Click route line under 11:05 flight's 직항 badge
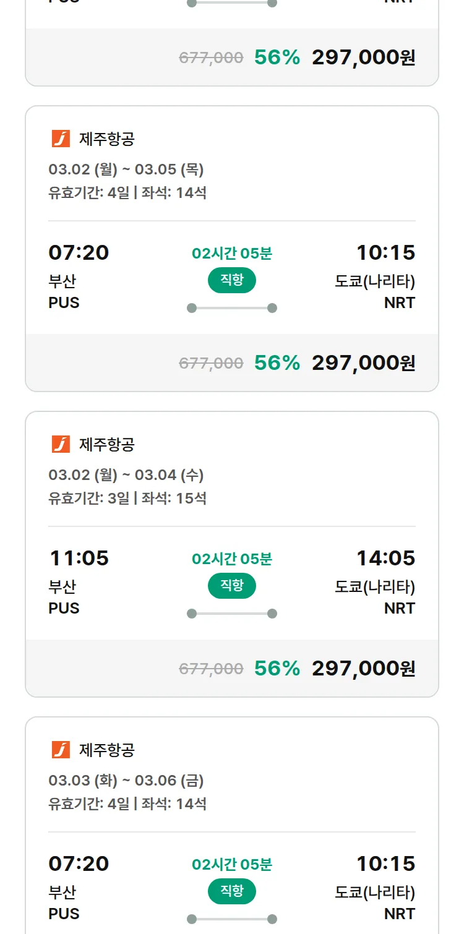 [231, 614]
